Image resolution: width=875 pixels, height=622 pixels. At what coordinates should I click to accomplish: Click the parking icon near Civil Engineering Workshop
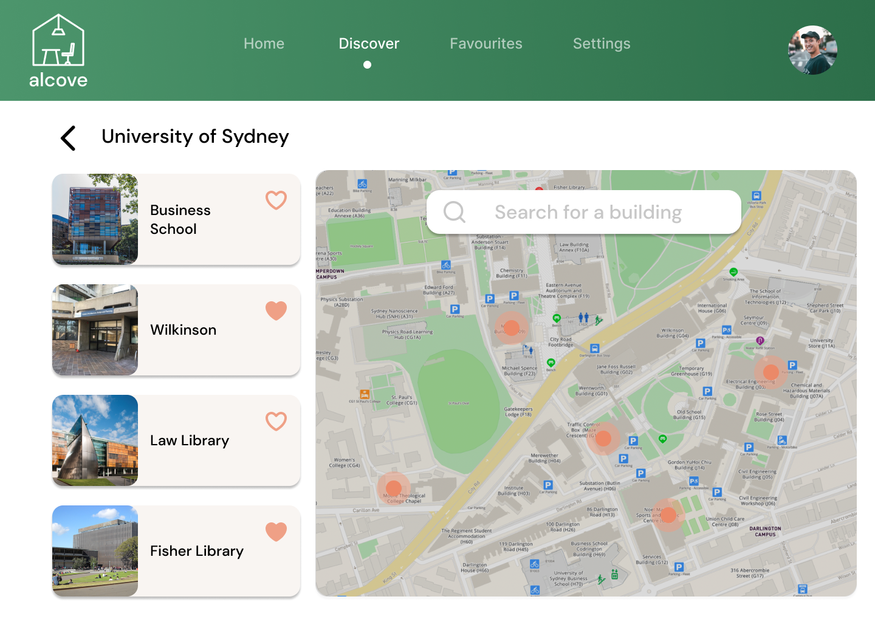(717, 492)
